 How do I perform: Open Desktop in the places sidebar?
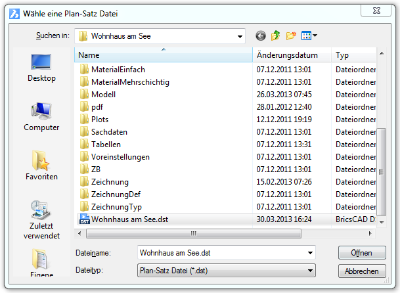(42, 68)
